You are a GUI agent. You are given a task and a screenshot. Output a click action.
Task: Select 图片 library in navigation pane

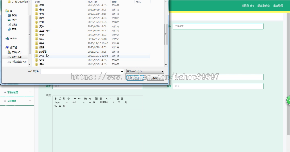[x=12, y=20]
